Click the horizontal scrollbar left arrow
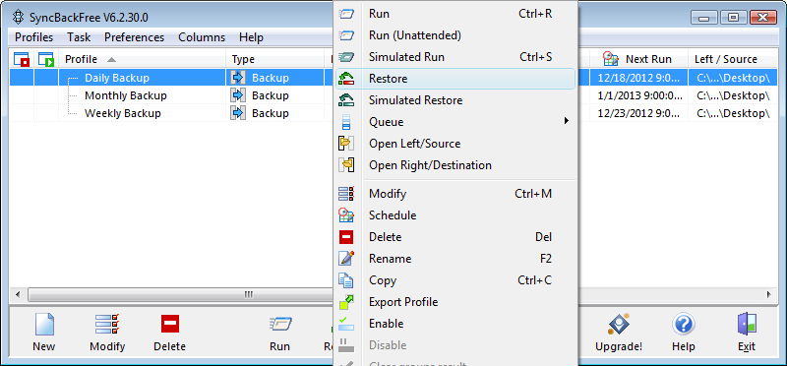 coord(18,294)
